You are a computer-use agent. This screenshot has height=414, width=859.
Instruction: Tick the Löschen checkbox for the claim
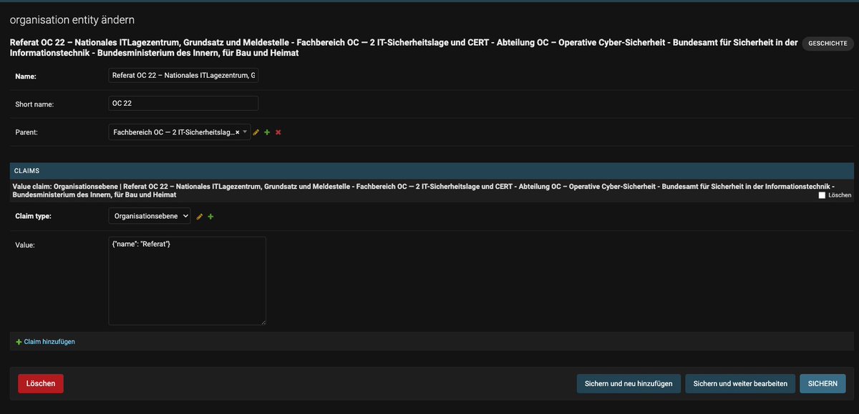tap(822, 195)
